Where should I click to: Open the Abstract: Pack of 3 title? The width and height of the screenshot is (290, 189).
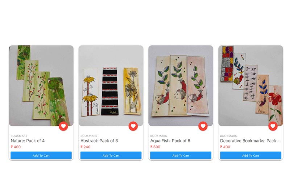99,141
